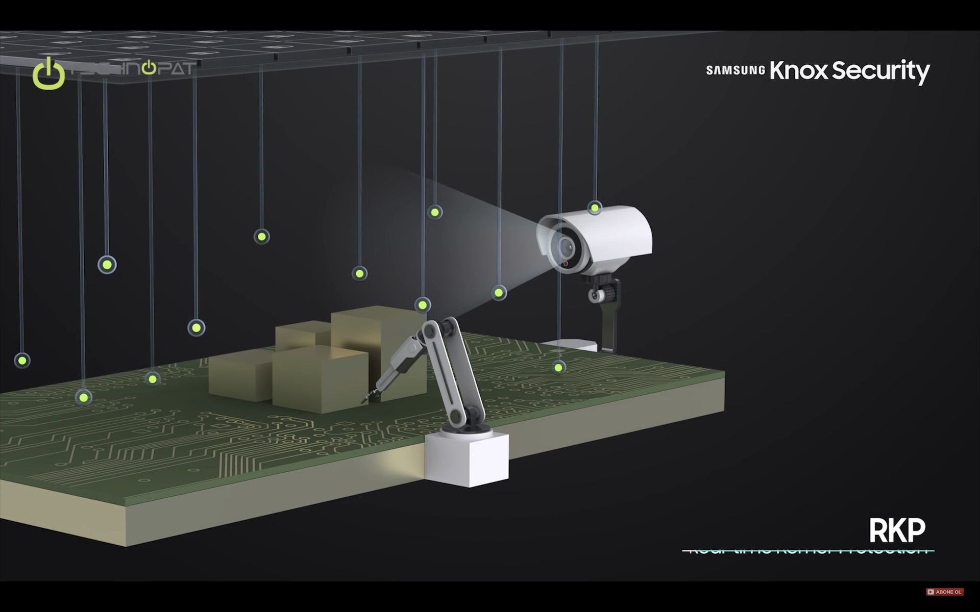Image resolution: width=980 pixels, height=612 pixels.
Task: Click the Knox Security title text
Action: 849,70
